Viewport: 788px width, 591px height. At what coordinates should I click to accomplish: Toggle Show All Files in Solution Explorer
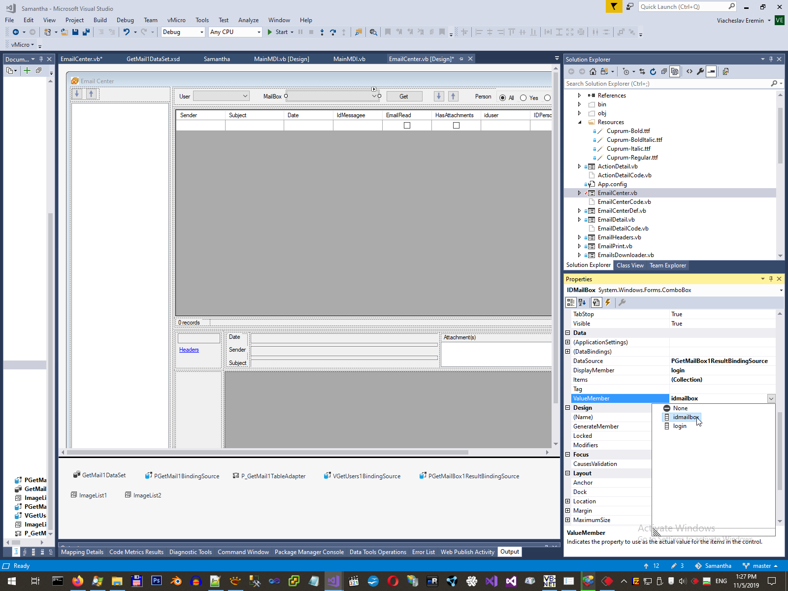tap(675, 71)
